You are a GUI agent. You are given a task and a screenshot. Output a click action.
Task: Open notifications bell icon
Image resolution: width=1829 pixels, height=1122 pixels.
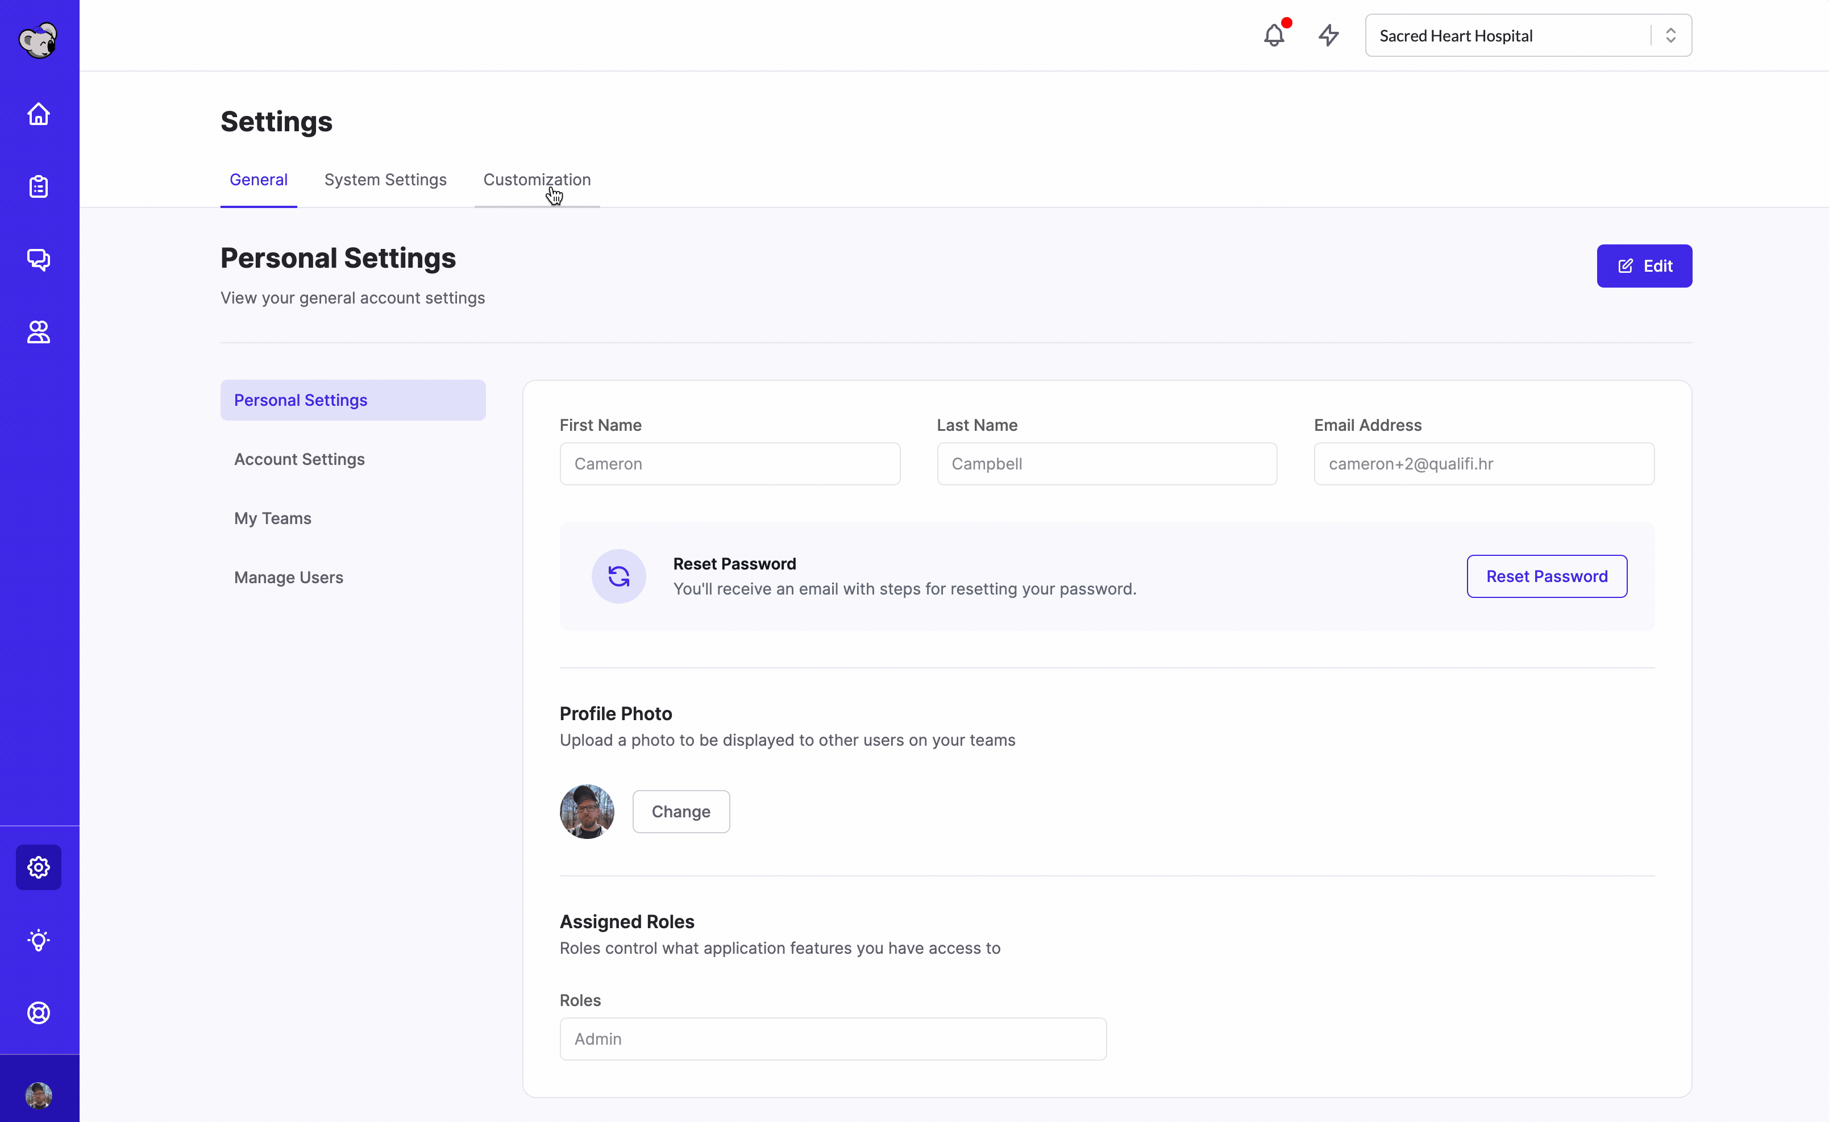[1274, 36]
